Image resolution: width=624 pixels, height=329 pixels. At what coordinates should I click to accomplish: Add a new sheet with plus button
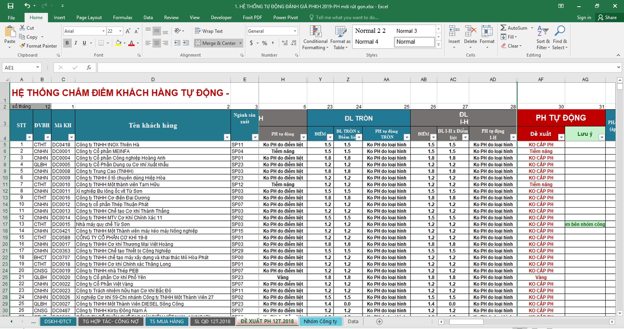coord(380,322)
